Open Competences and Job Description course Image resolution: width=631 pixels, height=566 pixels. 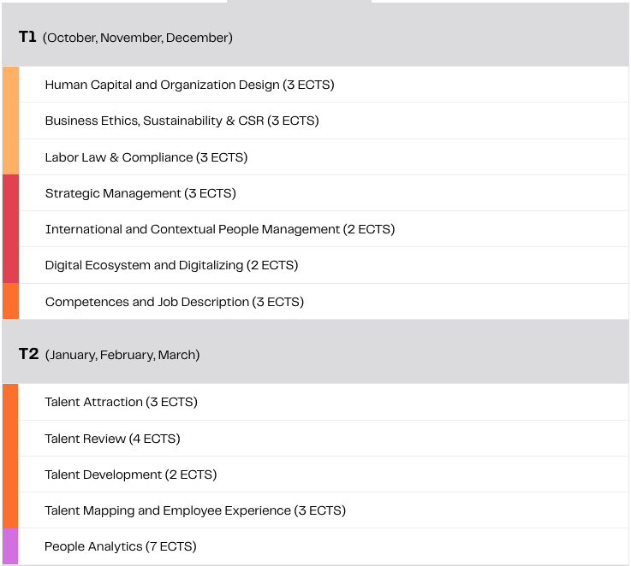(174, 302)
